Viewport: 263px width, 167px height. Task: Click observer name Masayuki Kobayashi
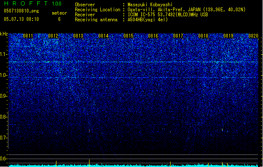point(150,5)
